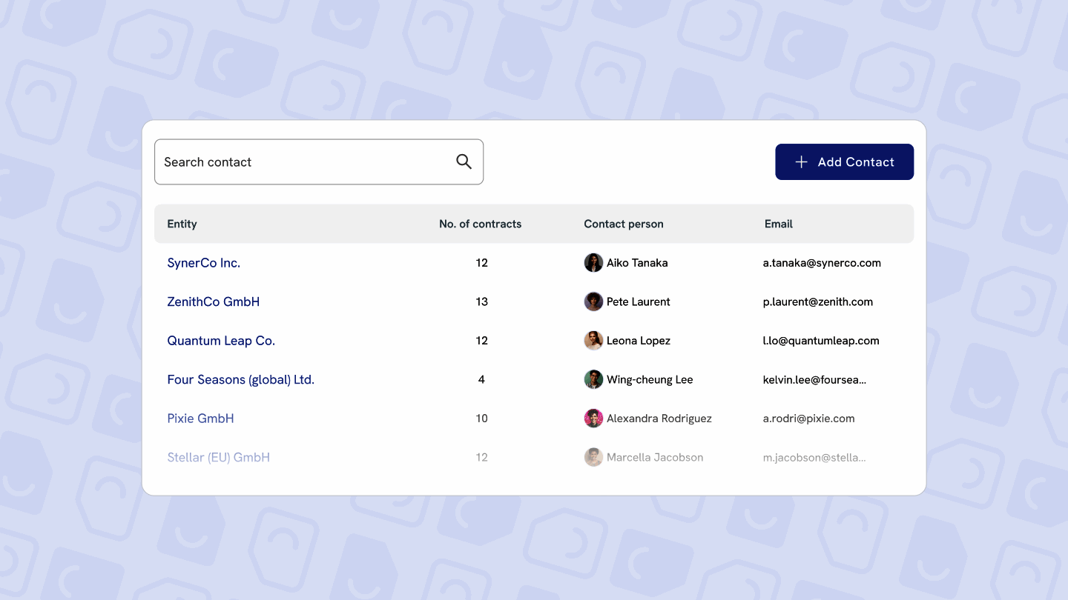Open Aiko Tanaka's avatar photo
Image resolution: width=1068 pixels, height=600 pixels.
coord(593,262)
